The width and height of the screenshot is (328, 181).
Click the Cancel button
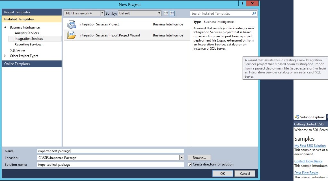(x=245, y=173)
